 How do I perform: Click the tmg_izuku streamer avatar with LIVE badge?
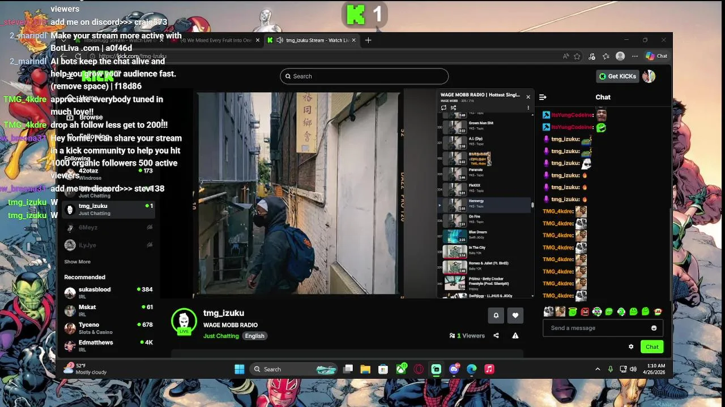(184, 321)
